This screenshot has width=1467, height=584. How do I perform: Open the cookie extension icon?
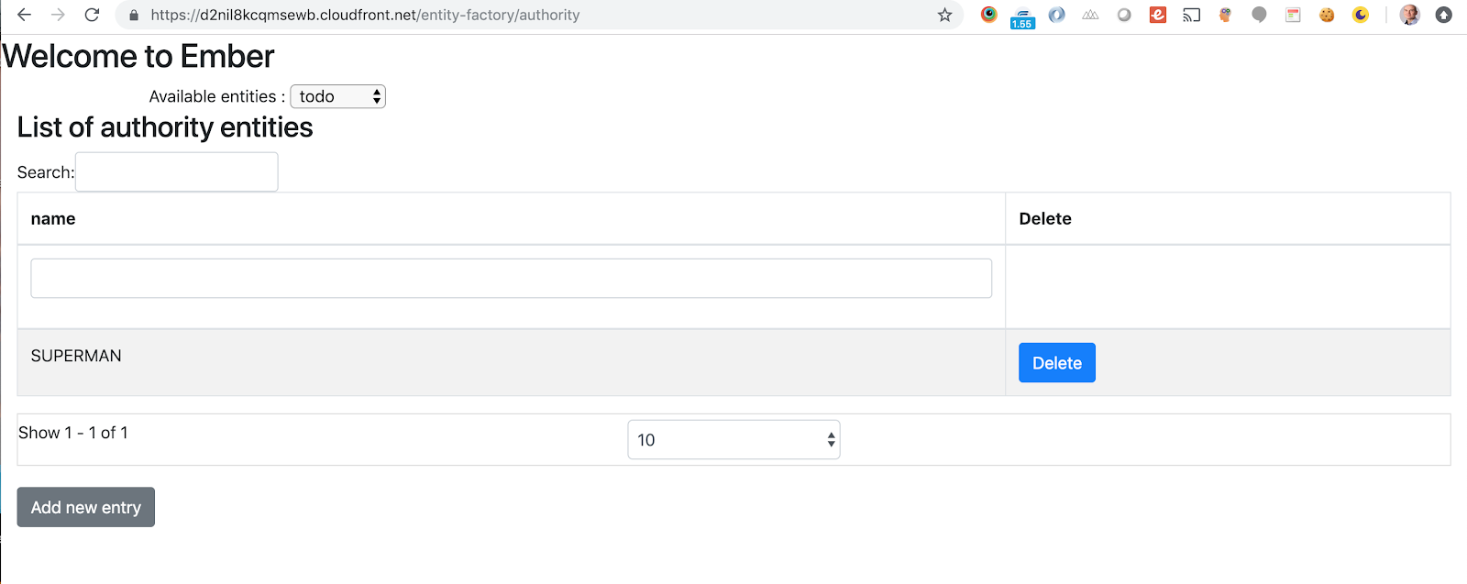click(x=1327, y=15)
